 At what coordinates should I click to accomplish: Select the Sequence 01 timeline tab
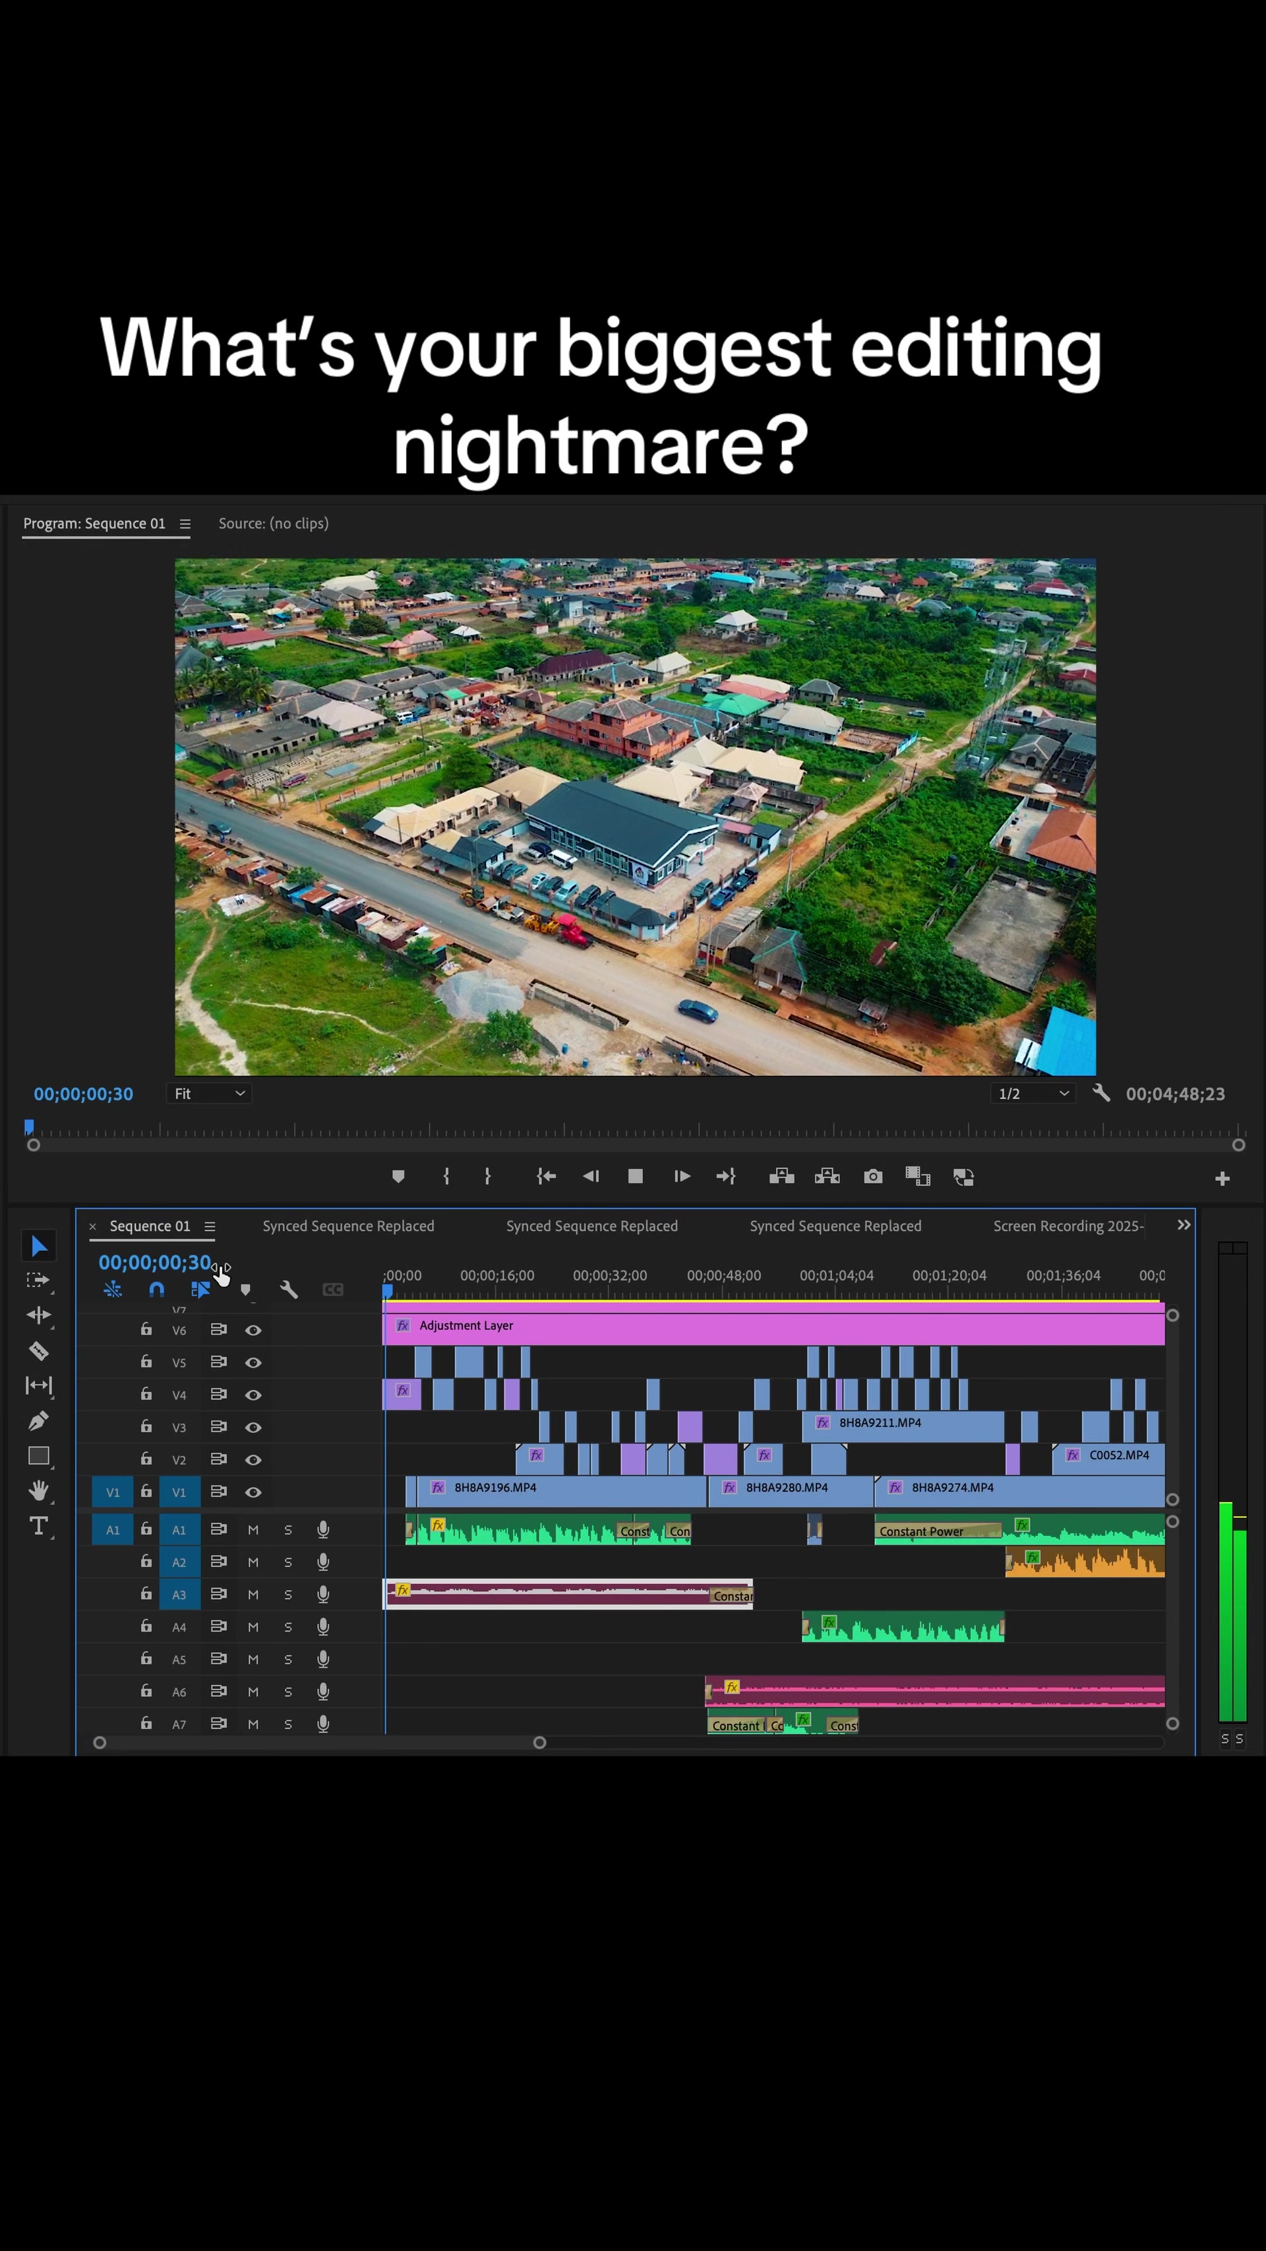(x=150, y=1226)
